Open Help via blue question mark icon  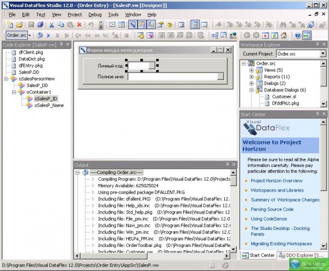click(x=298, y=36)
